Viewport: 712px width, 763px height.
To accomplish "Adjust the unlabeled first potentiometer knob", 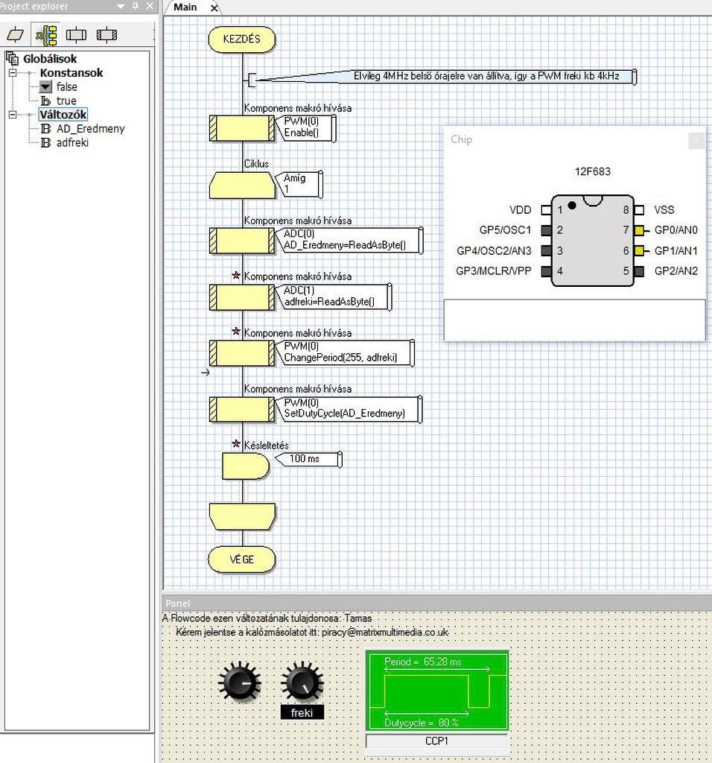I will [240, 683].
